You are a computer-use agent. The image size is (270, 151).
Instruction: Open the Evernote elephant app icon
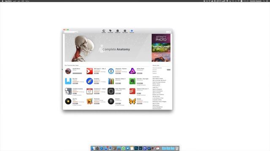coord(132,81)
